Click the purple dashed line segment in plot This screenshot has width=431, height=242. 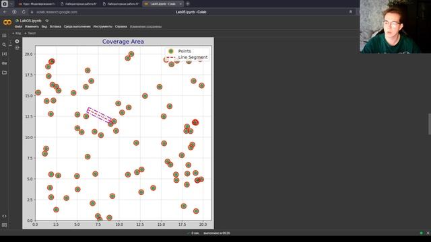tap(99, 115)
